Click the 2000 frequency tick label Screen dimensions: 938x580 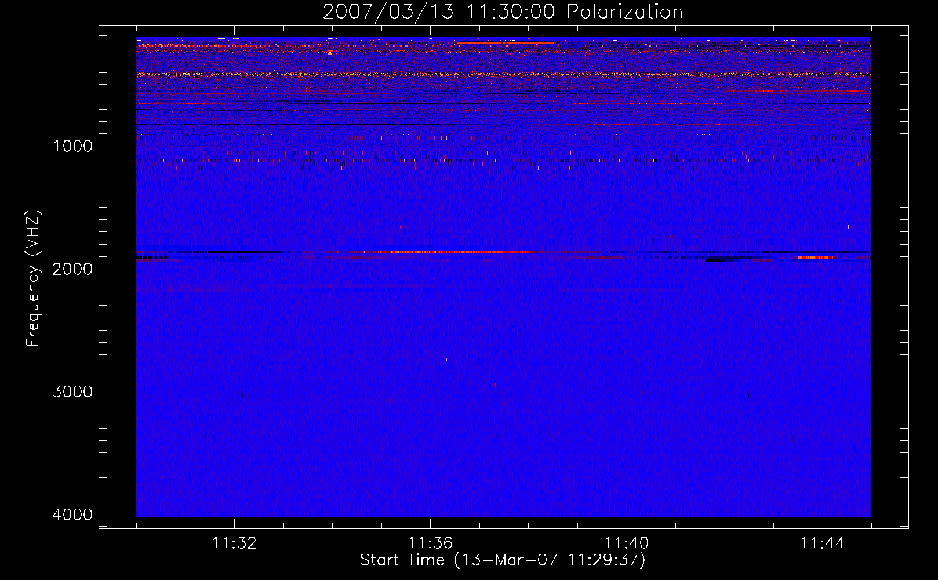tap(72, 269)
